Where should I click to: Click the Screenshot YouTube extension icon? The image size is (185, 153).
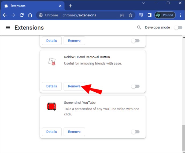51,107
